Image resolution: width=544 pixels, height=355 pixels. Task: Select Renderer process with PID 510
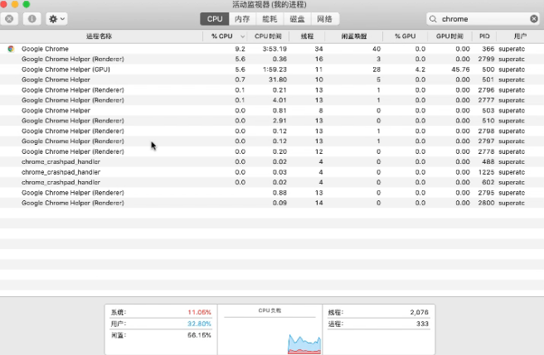click(272, 121)
